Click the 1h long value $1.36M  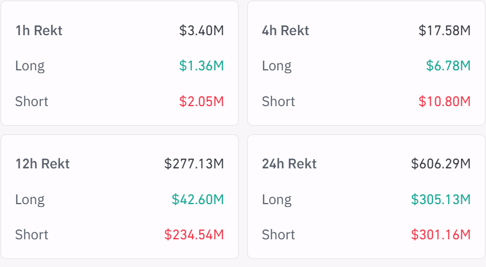coord(201,66)
